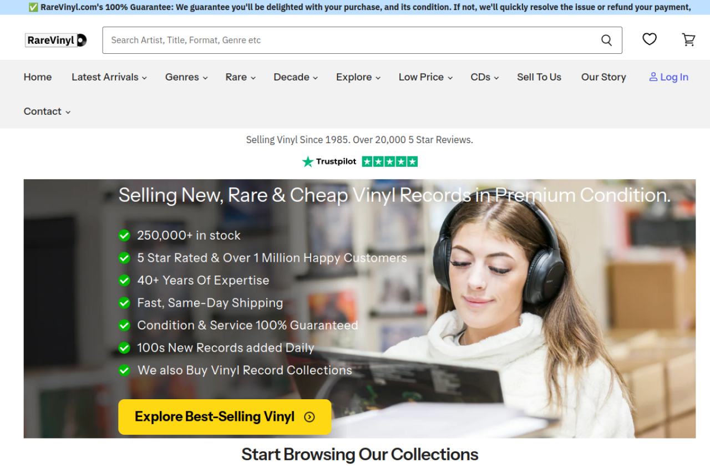Open the shopping cart icon
Screen dimensions: 710x473
[688, 39]
